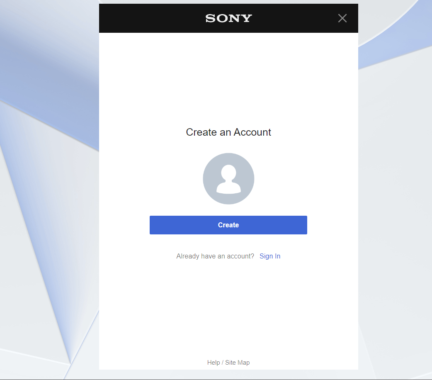Open the Help link at bottom

click(213, 362)
